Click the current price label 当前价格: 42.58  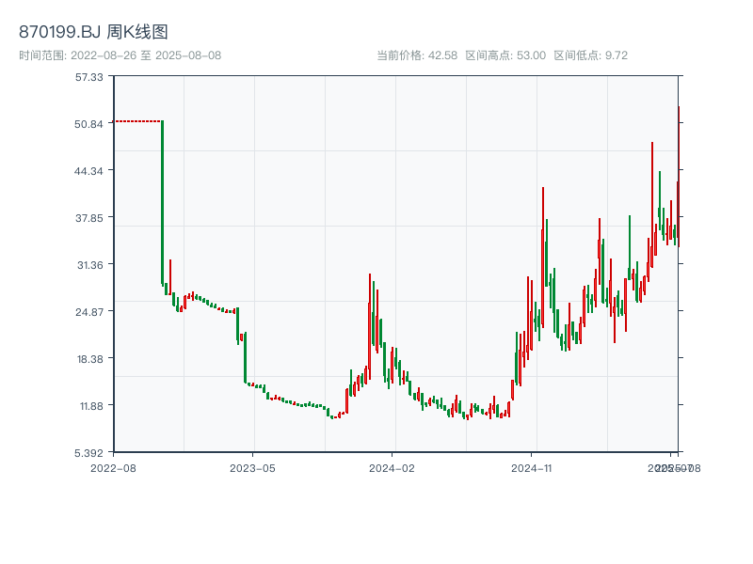[x=417, y=55]
